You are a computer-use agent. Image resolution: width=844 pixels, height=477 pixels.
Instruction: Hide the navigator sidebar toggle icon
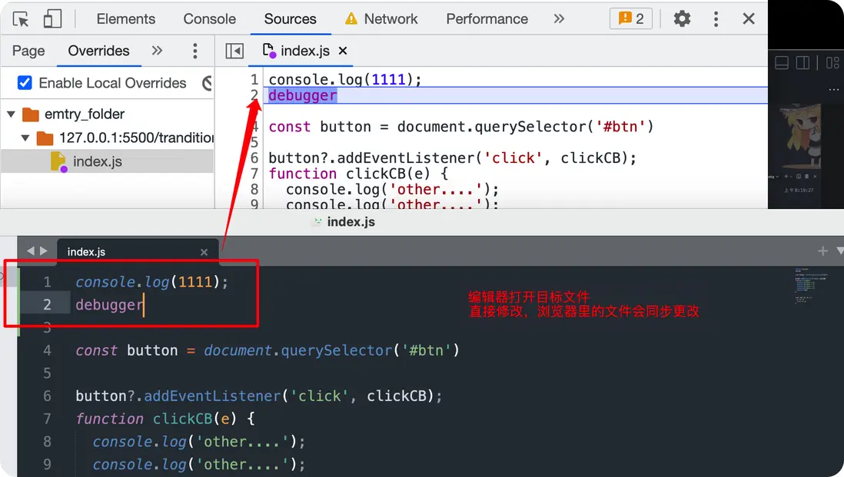(x=234, y=51)
